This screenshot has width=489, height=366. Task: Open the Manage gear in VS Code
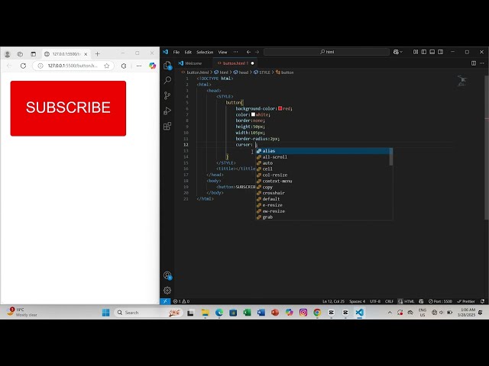[x=167, y=291]
